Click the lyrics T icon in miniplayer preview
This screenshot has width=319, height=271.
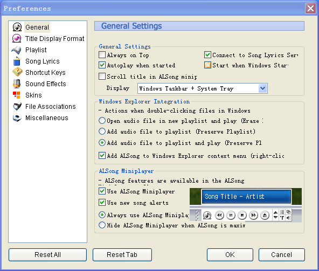pyautogui.click(x=282, y=218)
